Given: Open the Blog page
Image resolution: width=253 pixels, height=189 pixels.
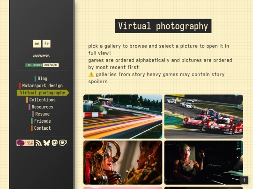Looking at the screenshot, I should (x=41, y=78).
